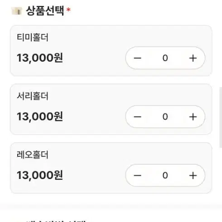Click the 13,000원 price of 서리홀더
This screenshot has height=222, width=222.
(x=40, y=117)
